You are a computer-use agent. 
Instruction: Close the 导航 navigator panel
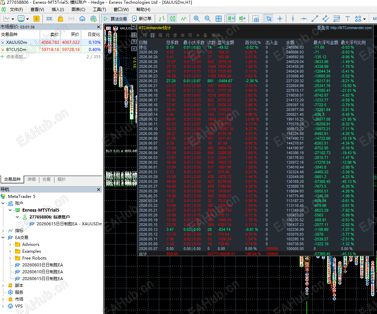99,190
